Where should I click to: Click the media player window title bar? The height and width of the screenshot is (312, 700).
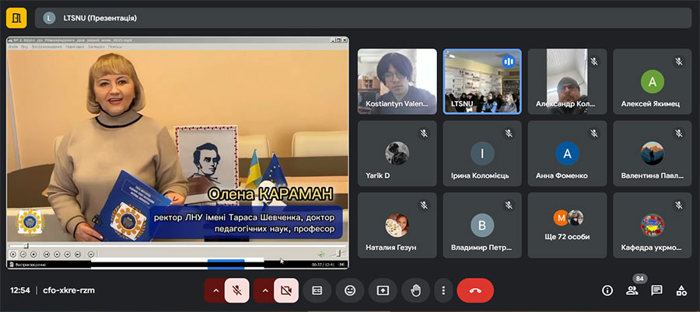(x=177, y=40)
